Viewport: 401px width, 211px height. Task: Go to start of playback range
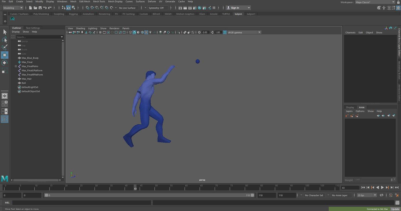(x=363, y=187)
